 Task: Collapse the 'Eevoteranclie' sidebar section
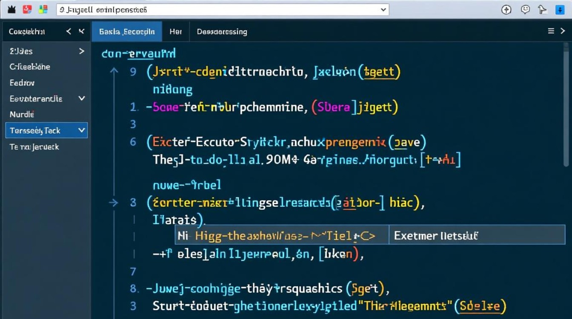click(x=81, y=98)
